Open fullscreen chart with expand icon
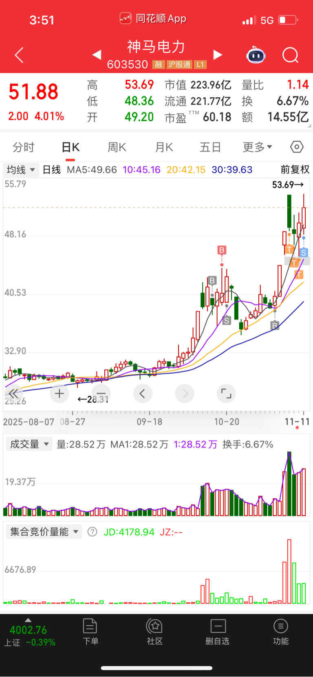Viewport: 313px width, 677px height. tap(226, 393)
